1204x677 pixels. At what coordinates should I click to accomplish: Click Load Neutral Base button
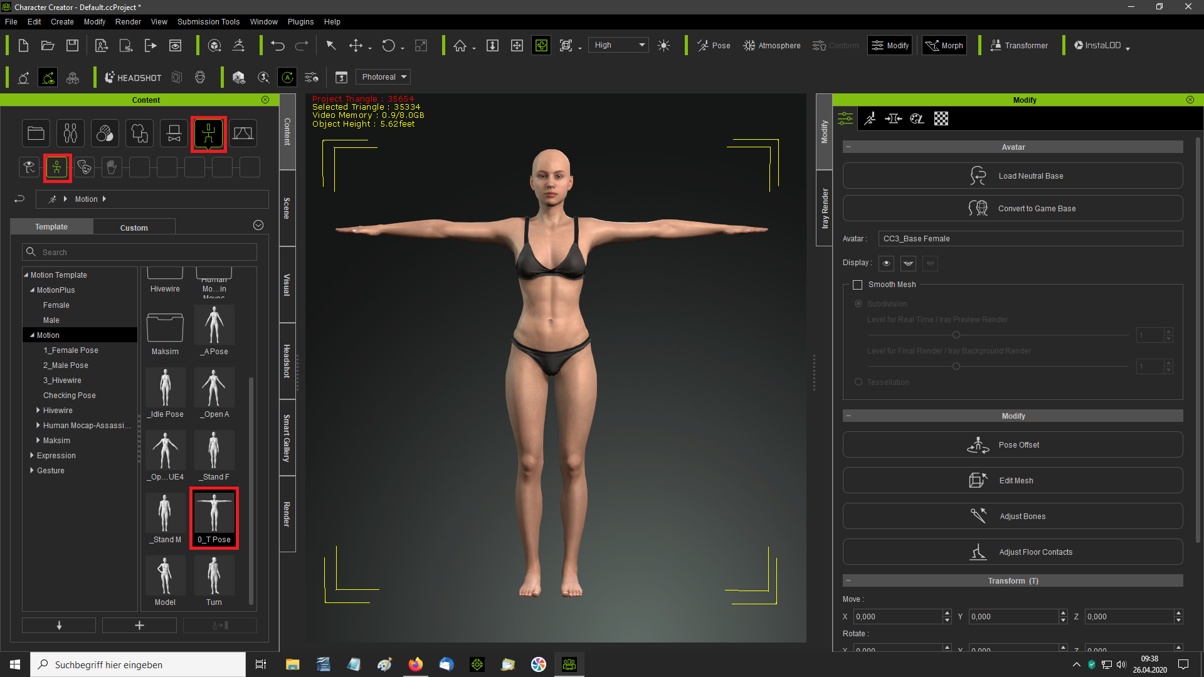pyautogui.click(x=1013, y=176)
